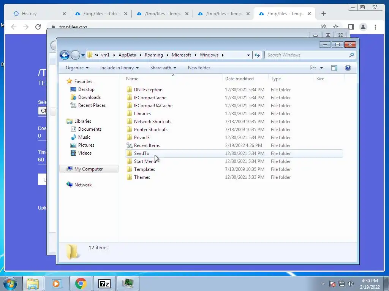Open Recent Places in Favorites
The width and height of the screenshot is (389, 291).
(x=92, y=105)
